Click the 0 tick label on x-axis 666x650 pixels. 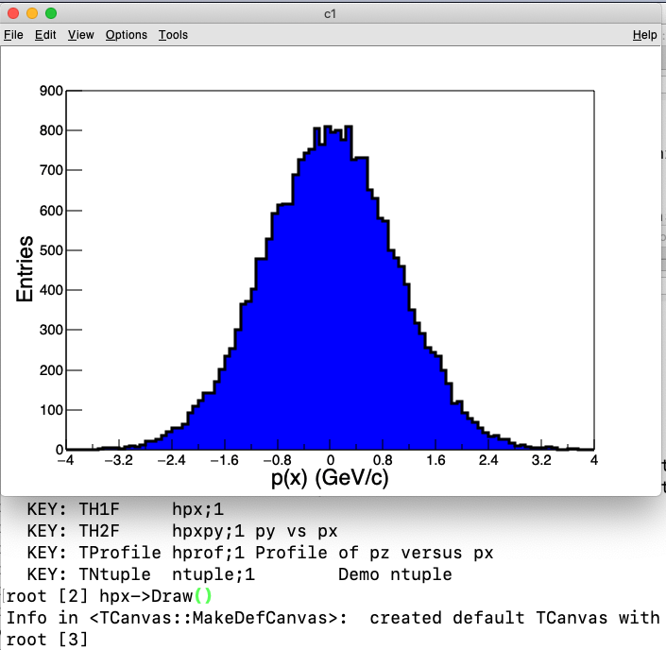(330, 461)
